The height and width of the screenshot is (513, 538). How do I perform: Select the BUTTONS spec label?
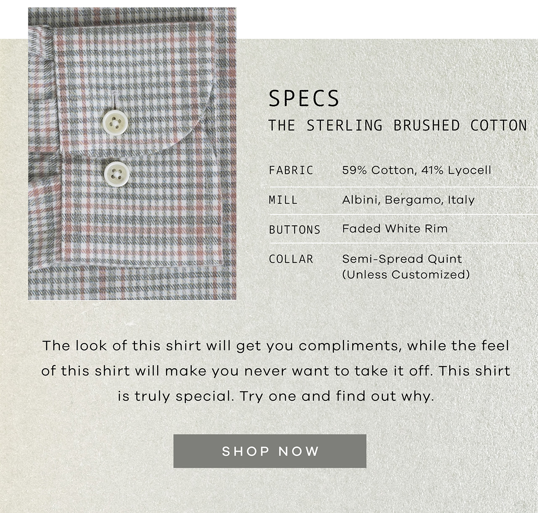tap(294, 230)
